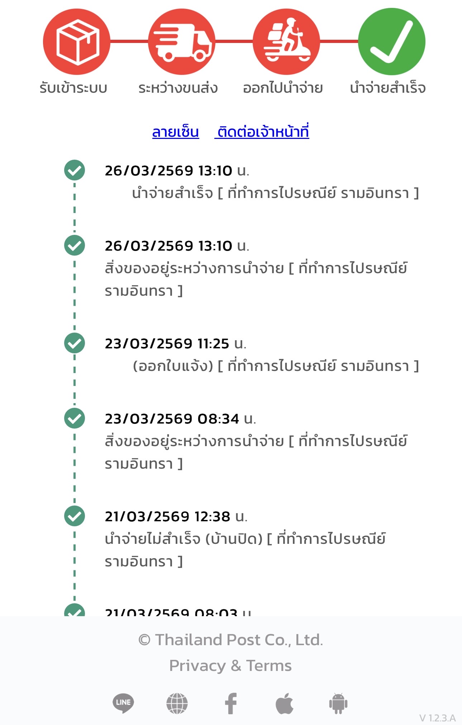Click timeline check marker for 23/03/2569 11:25

[75, 343]
